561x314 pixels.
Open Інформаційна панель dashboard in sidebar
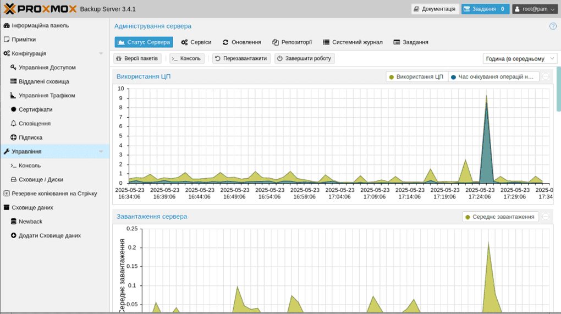tap(40, 25)
